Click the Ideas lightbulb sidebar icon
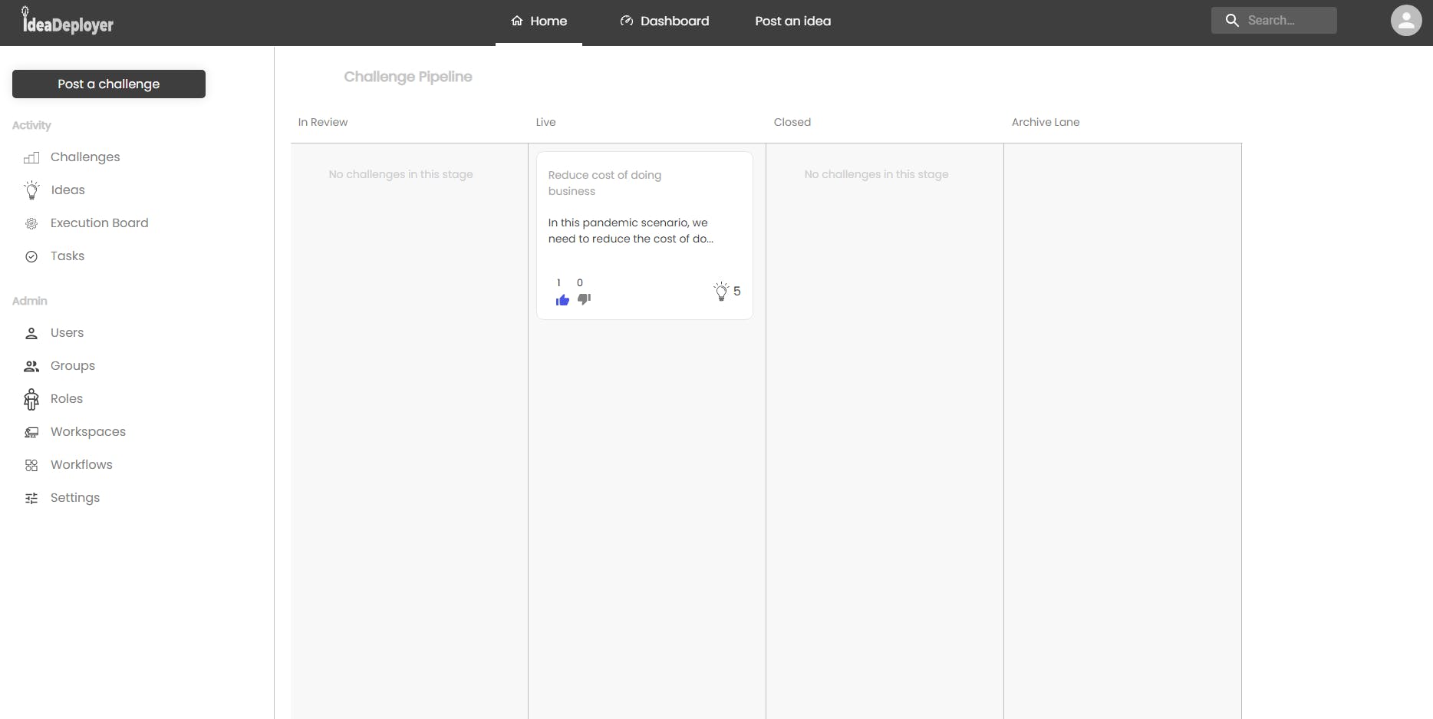Screen dimensions: 1433x719 pyautogui.click(x=31, y=190)
